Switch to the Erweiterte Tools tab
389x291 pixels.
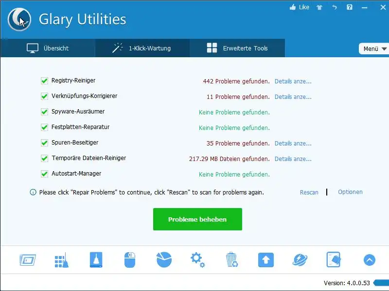tap(237, 48)
